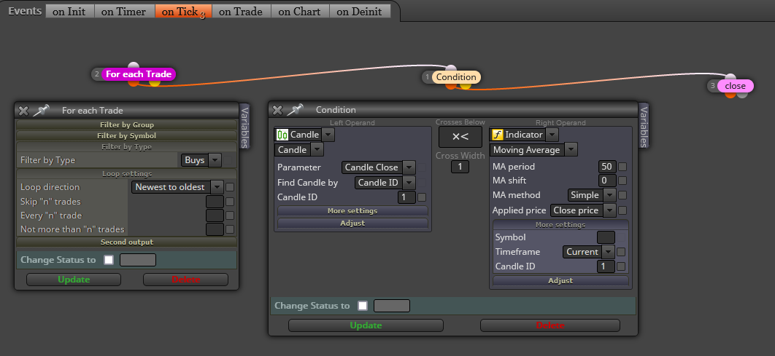Close the For each Trade panel
This screenshot has height=356, width=775.
point(23,111)
